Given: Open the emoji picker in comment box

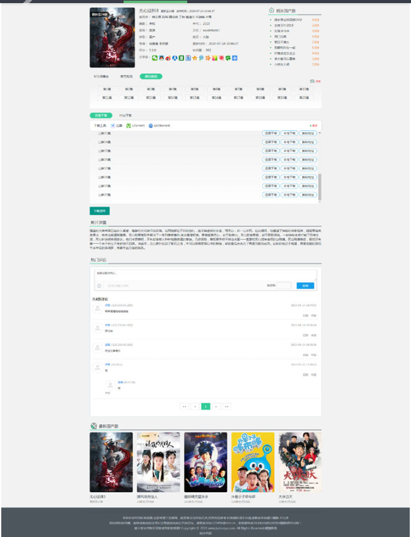Looking at the screenshot, I should pyautogui.click(x=100, y=286).
